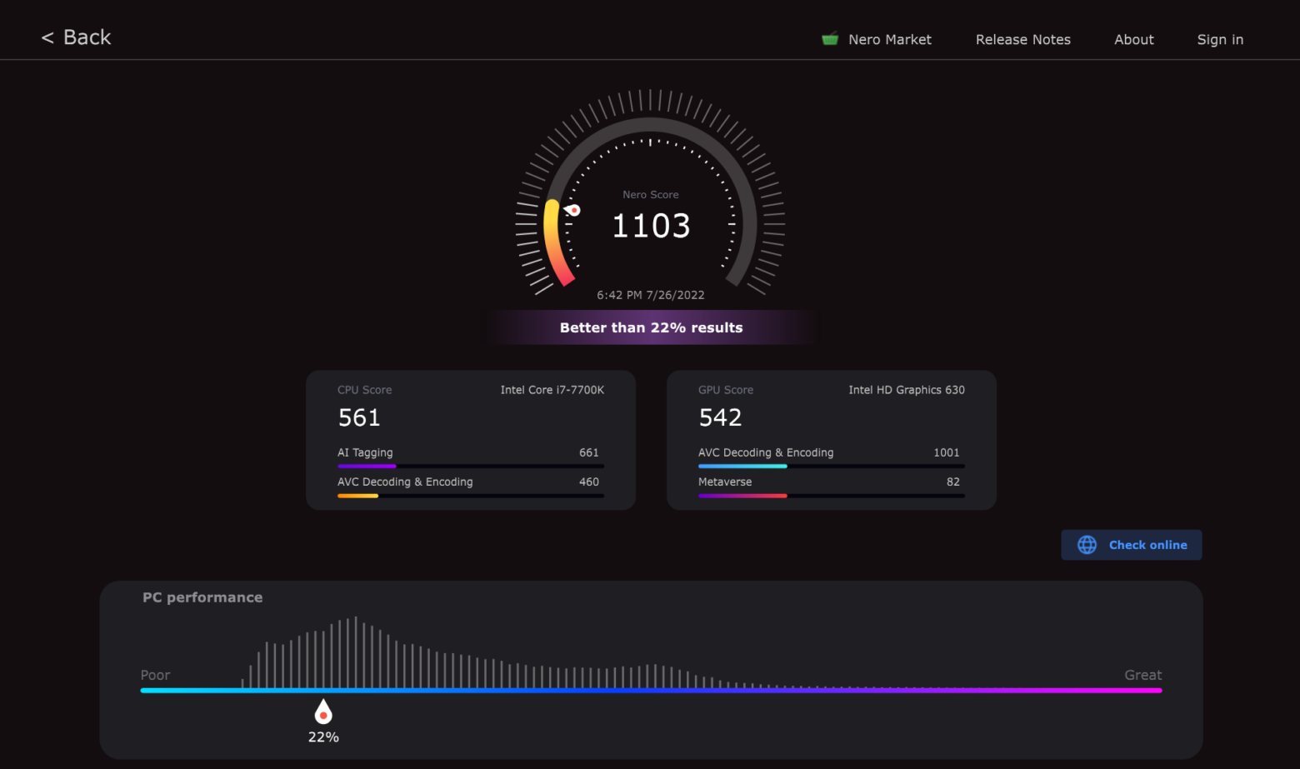Screen dimensions: 1300x769
Task: Click the teardrop marker above 22%
Action: 322,711
